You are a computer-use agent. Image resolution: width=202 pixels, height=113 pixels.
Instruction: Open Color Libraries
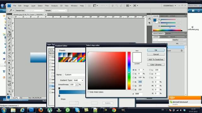pyautogui.click(x=156, y=65)
